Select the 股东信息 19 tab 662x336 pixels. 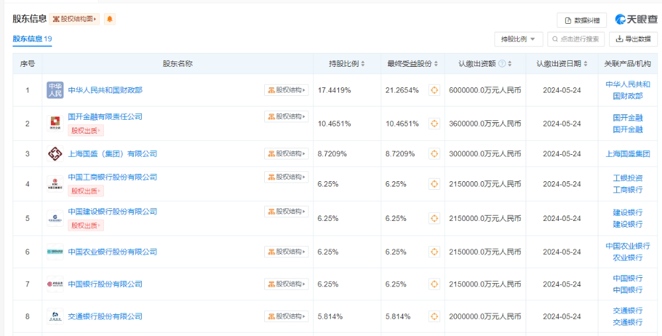[x=32, y=39]
